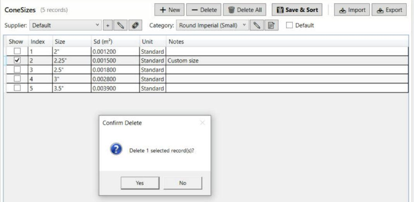Select the 0.003900 Sd cell

click(115, 88)
